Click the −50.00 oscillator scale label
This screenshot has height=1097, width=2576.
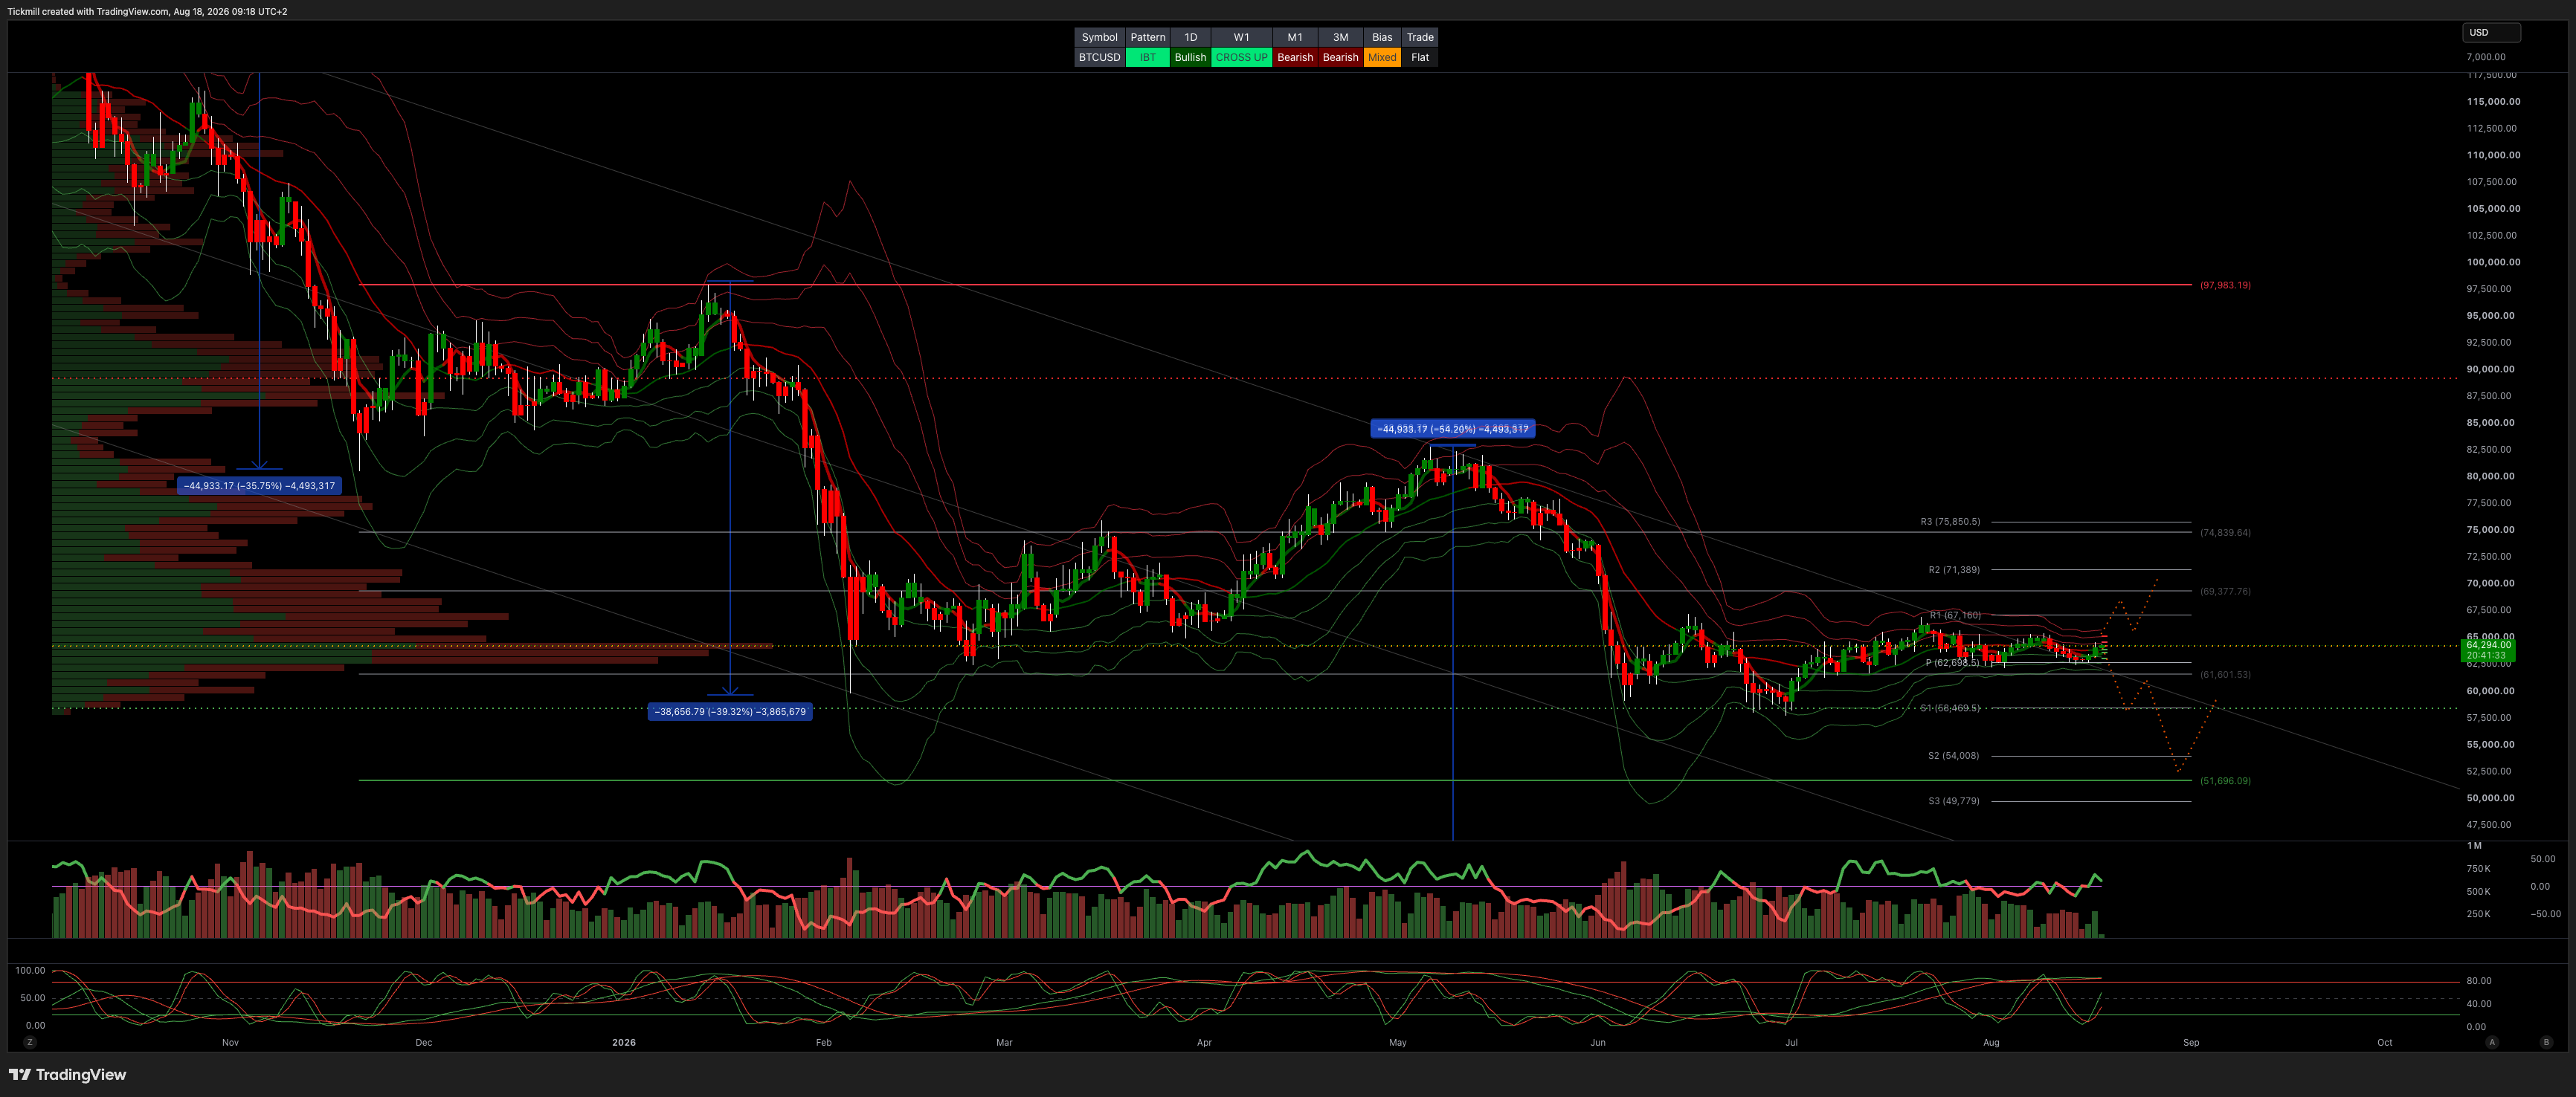point(2545,913)
